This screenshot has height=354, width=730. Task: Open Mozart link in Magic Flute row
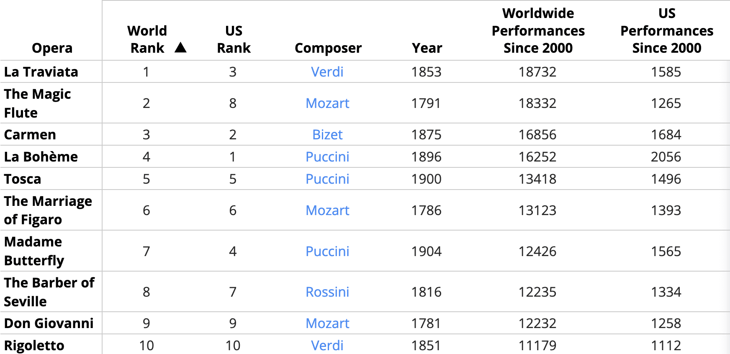click(327, 103)
